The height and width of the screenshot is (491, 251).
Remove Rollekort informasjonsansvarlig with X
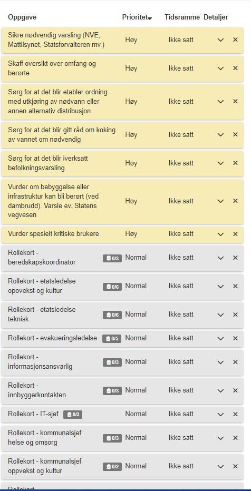[235, 362]
